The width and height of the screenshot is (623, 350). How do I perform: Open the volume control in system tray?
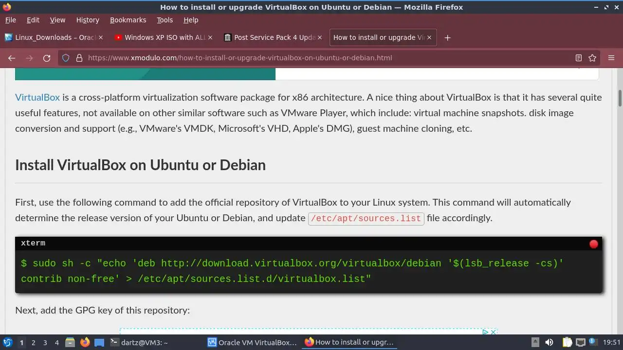[x=549, y=342]
